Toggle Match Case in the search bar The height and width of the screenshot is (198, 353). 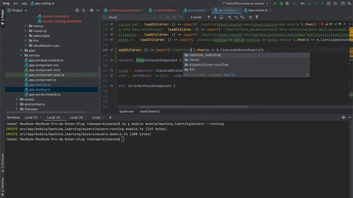[168, 17]
